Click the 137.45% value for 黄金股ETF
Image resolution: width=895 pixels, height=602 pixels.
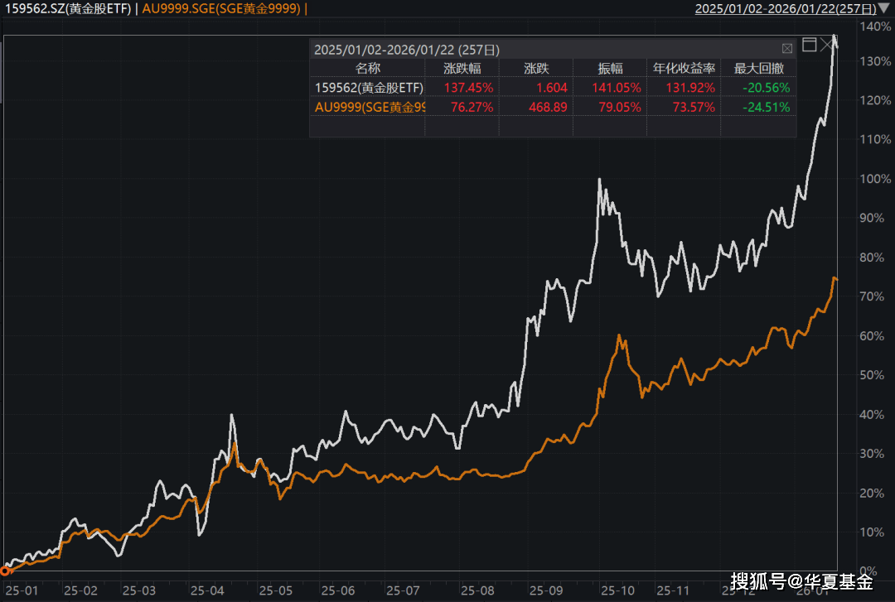click(x=468, y=88)
